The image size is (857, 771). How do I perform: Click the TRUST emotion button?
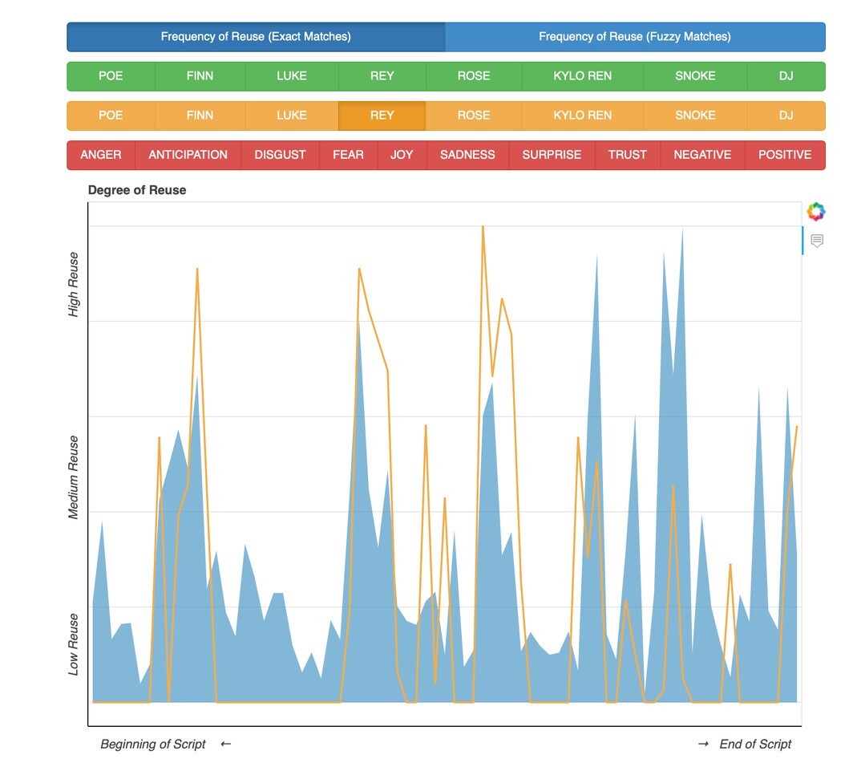click(x=627, y=155)
